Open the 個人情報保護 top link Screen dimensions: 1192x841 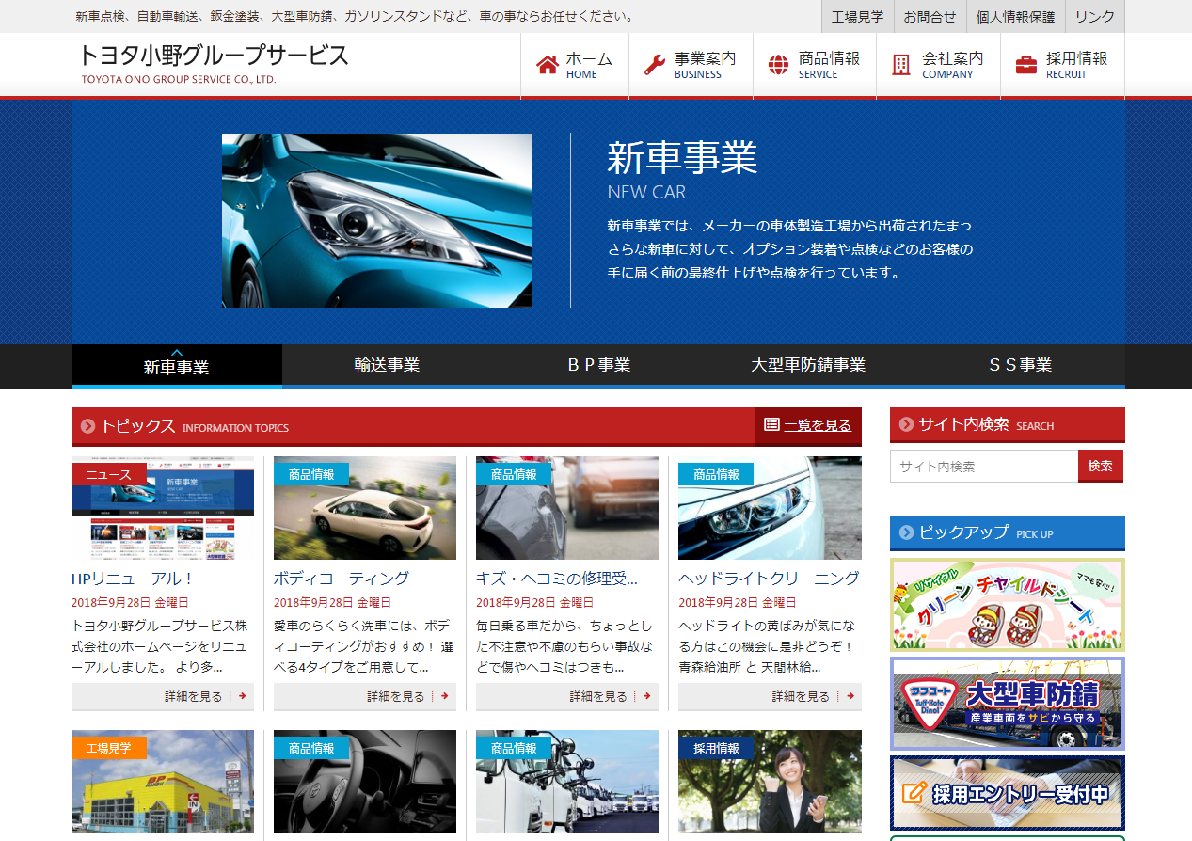pyautogui.click(x=1015, y=16)
